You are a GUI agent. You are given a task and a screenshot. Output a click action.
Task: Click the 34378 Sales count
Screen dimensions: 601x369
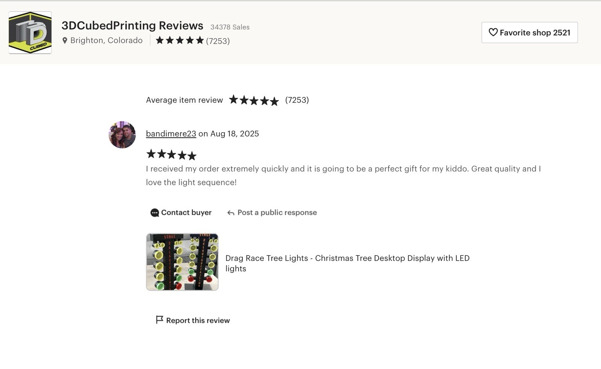pyautogui.click(x=230, y=27)
